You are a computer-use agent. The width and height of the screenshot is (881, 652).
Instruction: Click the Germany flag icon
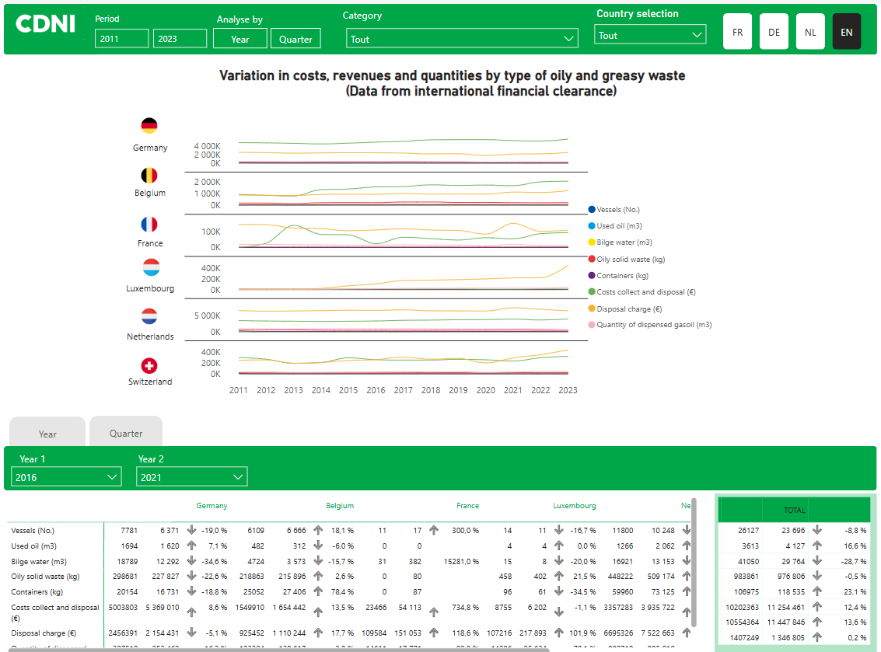[149, 125]
